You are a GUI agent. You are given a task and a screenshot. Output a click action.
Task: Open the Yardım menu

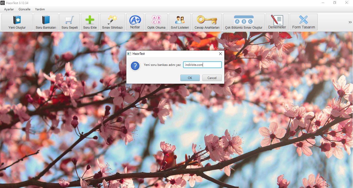click(40, 9)
